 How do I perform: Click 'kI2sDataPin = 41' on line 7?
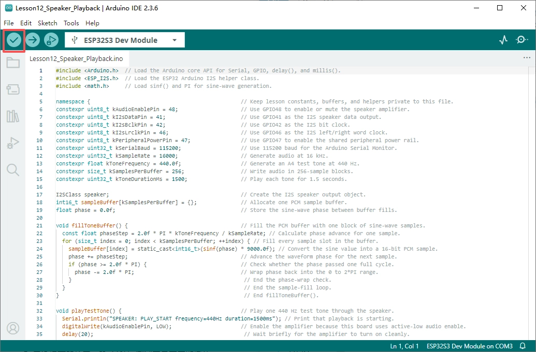click(x=137, y=117)
